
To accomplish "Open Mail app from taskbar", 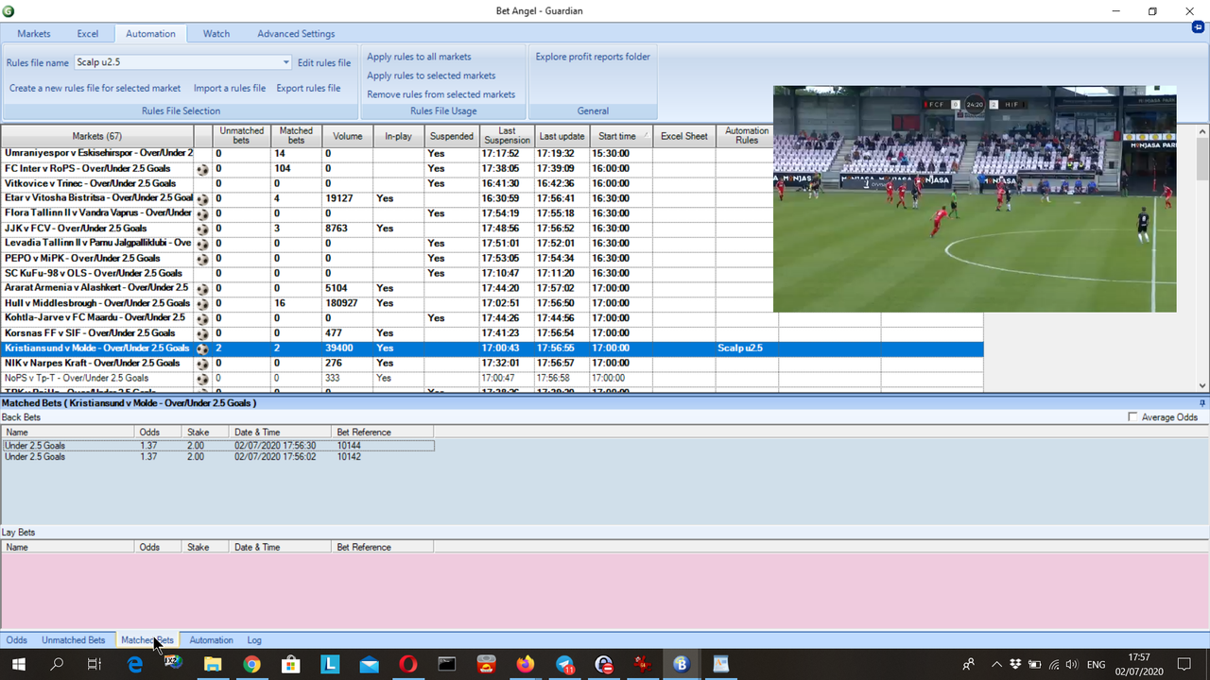I will click(x=369, y=664).
